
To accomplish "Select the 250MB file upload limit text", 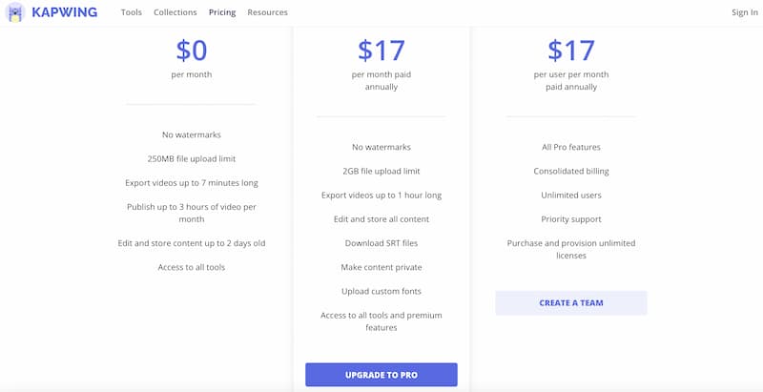I will 191,158.
